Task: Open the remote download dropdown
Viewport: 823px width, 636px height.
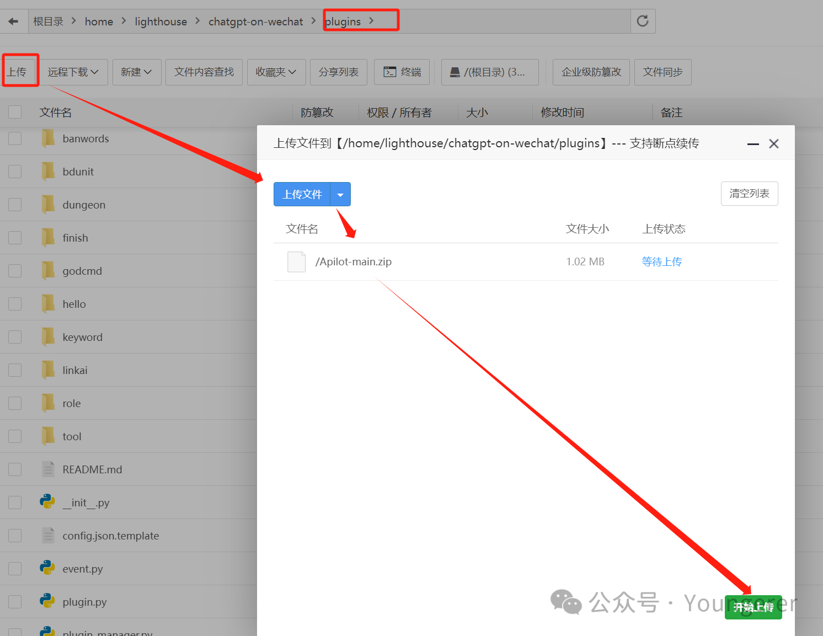Action: click(73, 72)
